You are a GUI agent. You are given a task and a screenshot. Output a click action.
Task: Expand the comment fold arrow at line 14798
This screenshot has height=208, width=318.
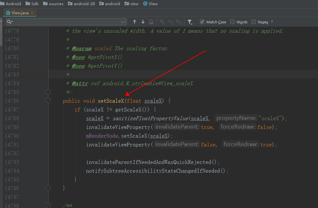(48, 205)
